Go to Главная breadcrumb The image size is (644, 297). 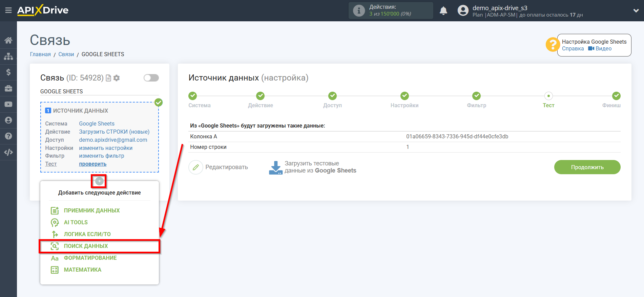point(40,54)
